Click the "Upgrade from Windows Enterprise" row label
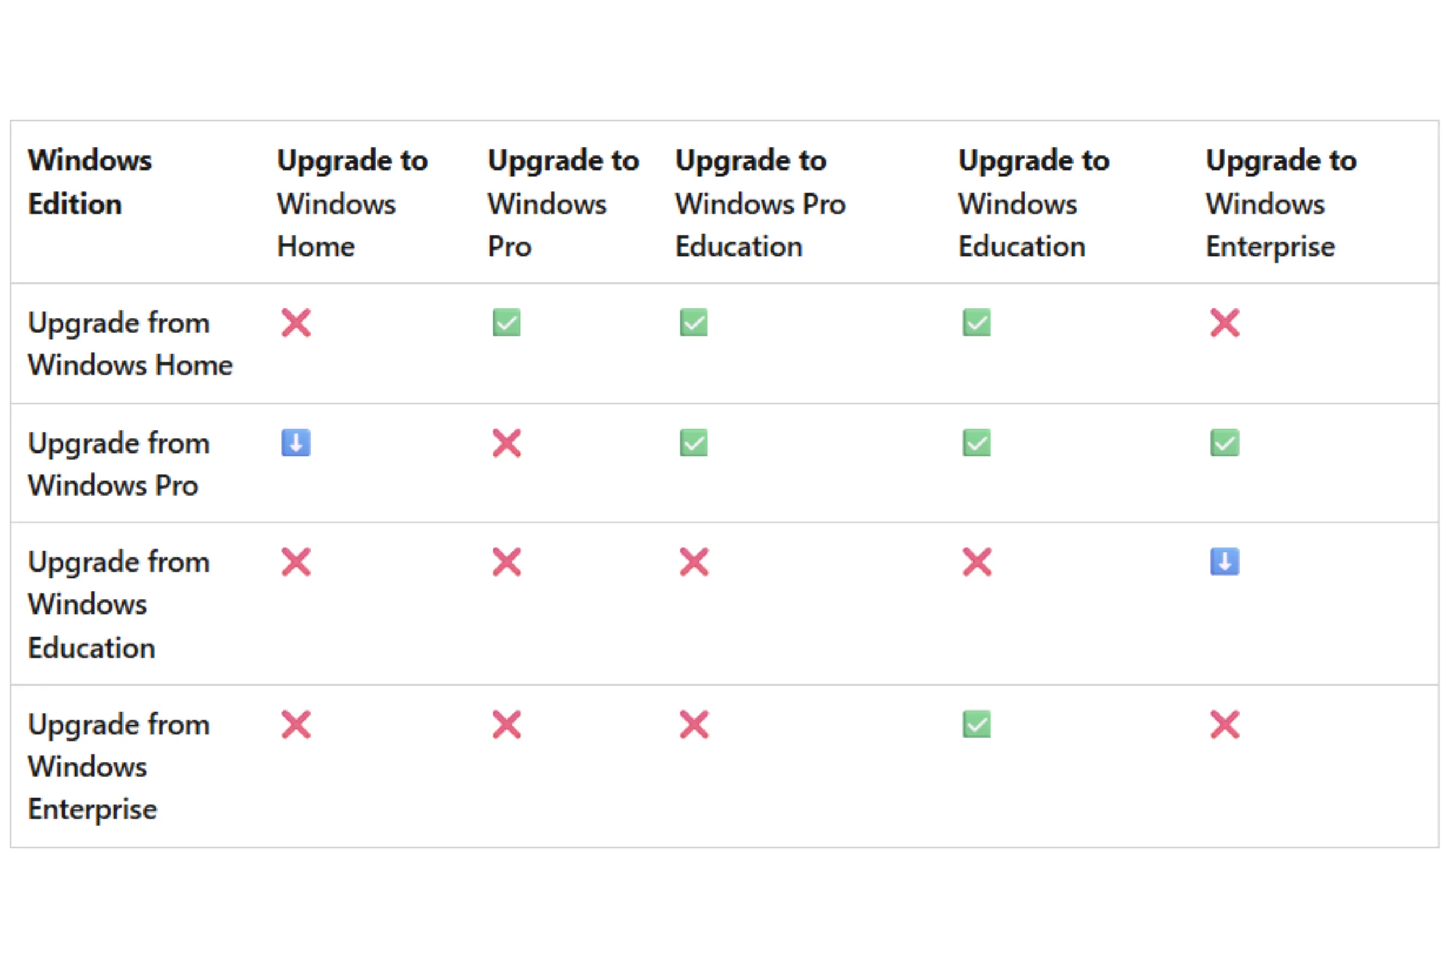This screenshot has width=1451, height=968. click(119, 766)
